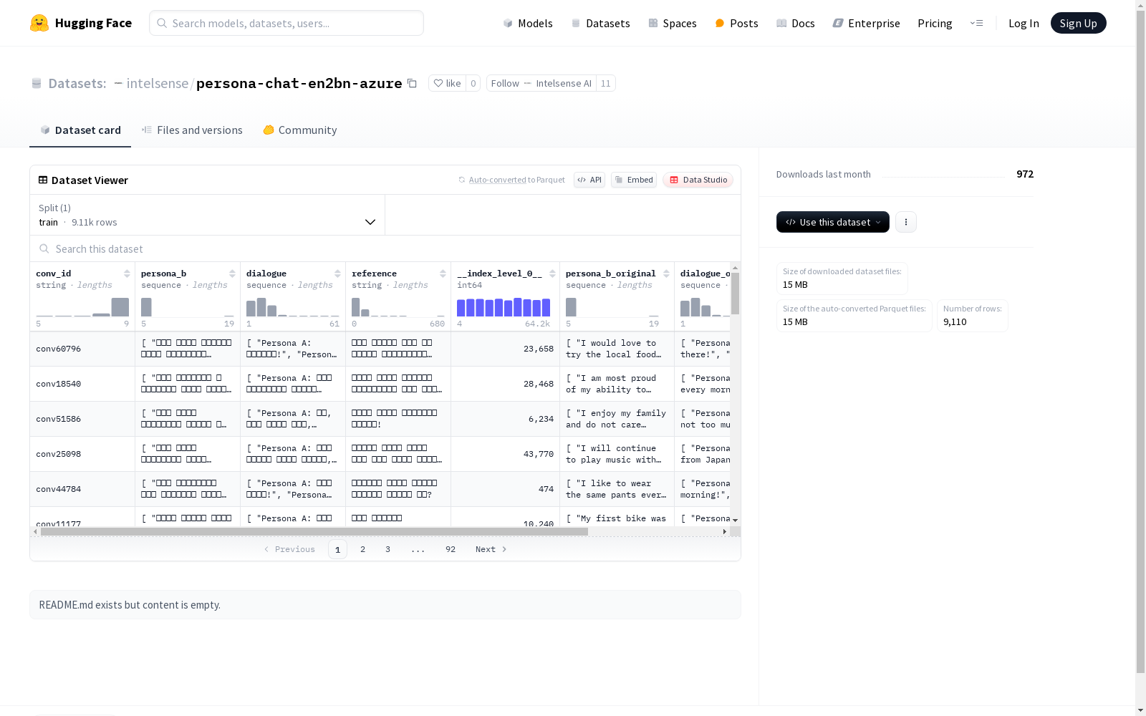This screenshot has height=716, width=1146.
Task: Click the Embed button
Action: pos(634,180)
